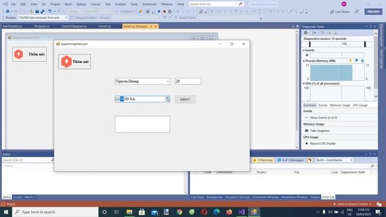Open File Explorer from the taskbar
Viewport: 386px width, 217px height.
pyautogui.click(x=129, y=212)
